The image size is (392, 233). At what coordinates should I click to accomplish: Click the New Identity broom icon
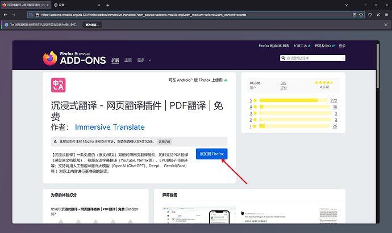[x=378, y=15]
